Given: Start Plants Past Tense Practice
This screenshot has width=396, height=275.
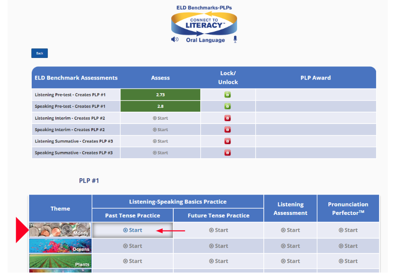Looking at the screenshot, I should 133,261.
